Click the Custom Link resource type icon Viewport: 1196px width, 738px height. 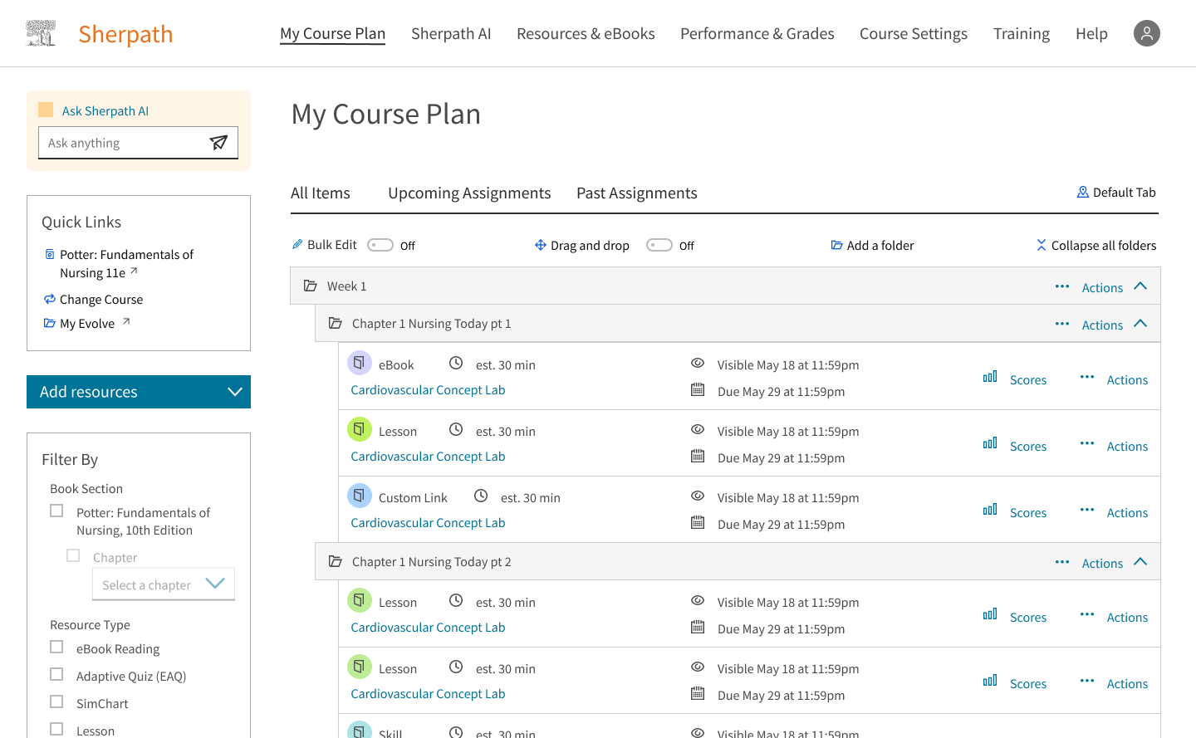pyautogui.click(x=359, y=496)
